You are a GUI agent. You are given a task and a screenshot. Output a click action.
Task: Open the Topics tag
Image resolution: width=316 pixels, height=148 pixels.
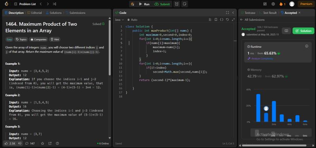point(21,39)
